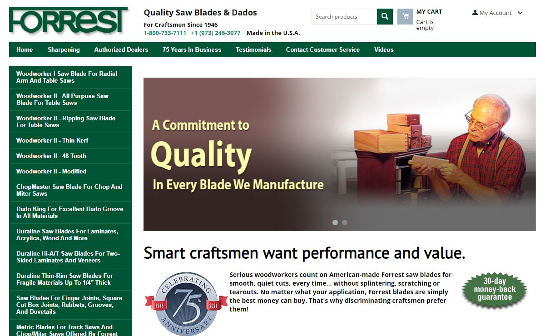Viewport: 545px width, 336px height.
Task: Open the shopping cart icon
Action: pyautogui.click(x=405, y=17)
